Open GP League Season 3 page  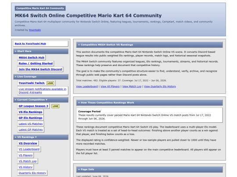click(33, 106)
